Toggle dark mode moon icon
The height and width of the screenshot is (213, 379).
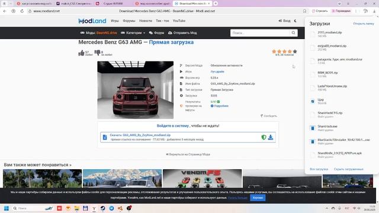296,21
